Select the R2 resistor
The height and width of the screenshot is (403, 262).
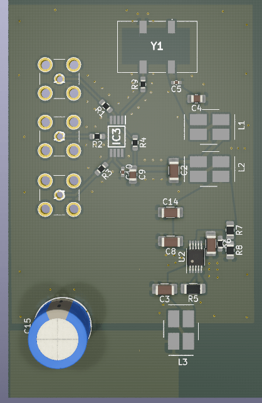97,136
